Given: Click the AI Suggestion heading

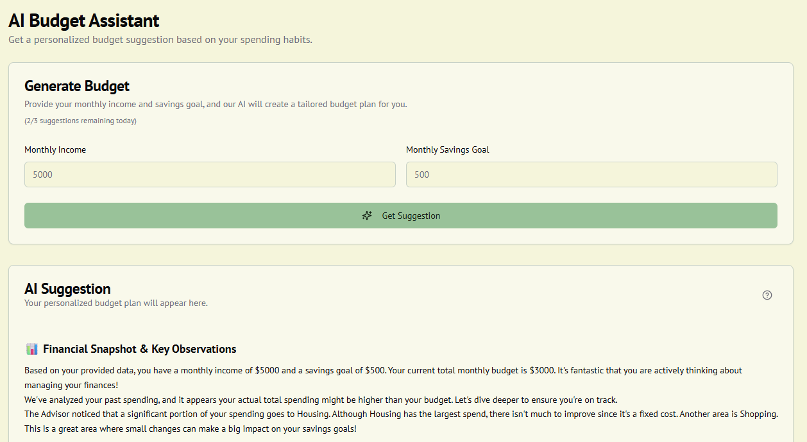Looking at the screenshot, I should point(67,289).
